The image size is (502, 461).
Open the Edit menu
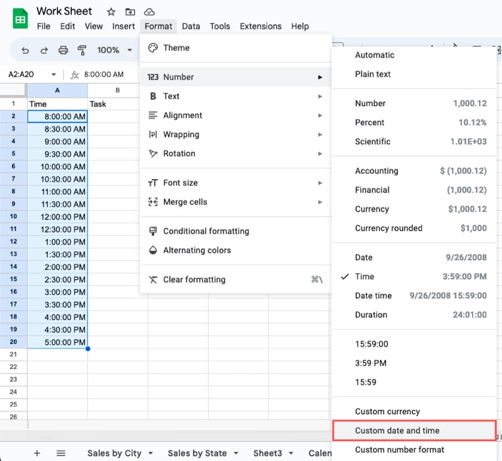tap(68, 26)
